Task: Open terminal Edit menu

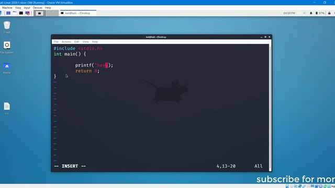Action: pyautogui.click(x=77, y=42)
